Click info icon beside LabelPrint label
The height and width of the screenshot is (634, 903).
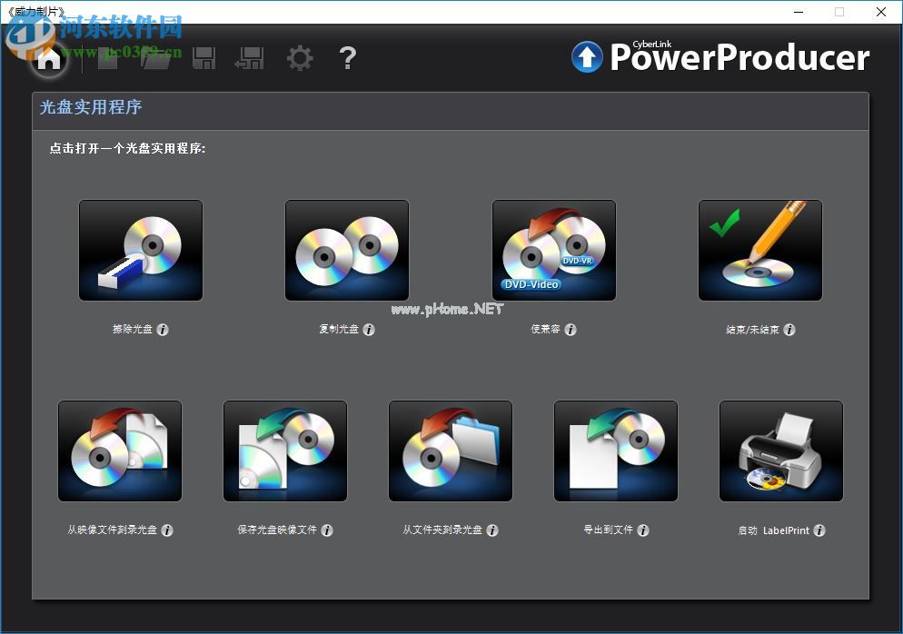pyautogui.click(x=819, y=530)
